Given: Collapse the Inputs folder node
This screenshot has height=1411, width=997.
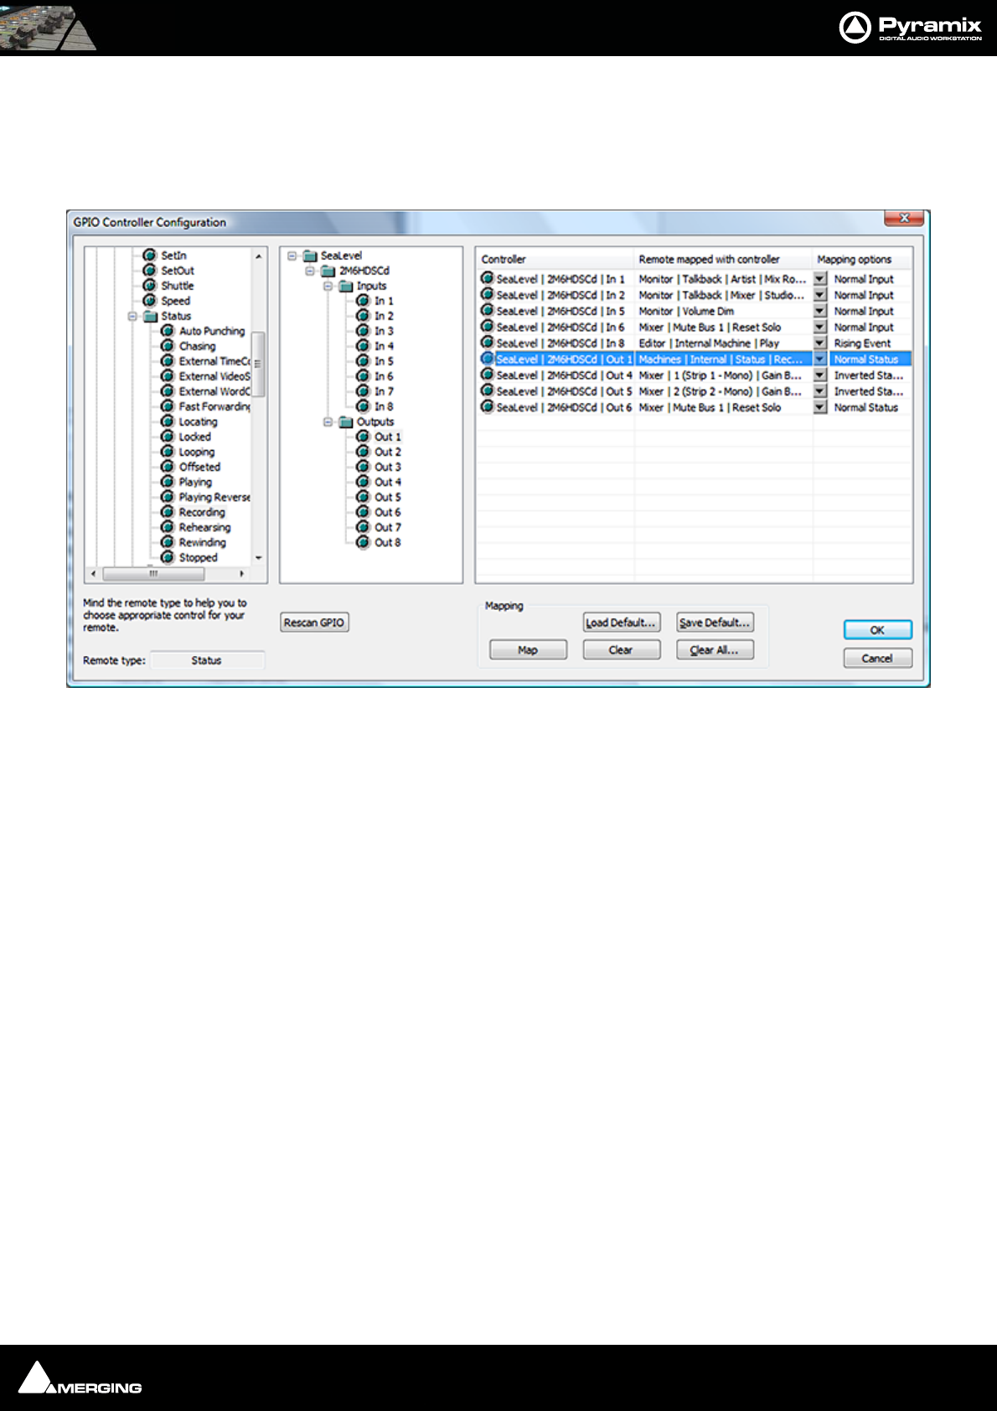Looking at the screenshot, I should [328, 286].
